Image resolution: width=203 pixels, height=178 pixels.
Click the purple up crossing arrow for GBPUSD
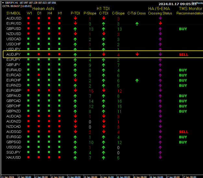click(160, 29)
